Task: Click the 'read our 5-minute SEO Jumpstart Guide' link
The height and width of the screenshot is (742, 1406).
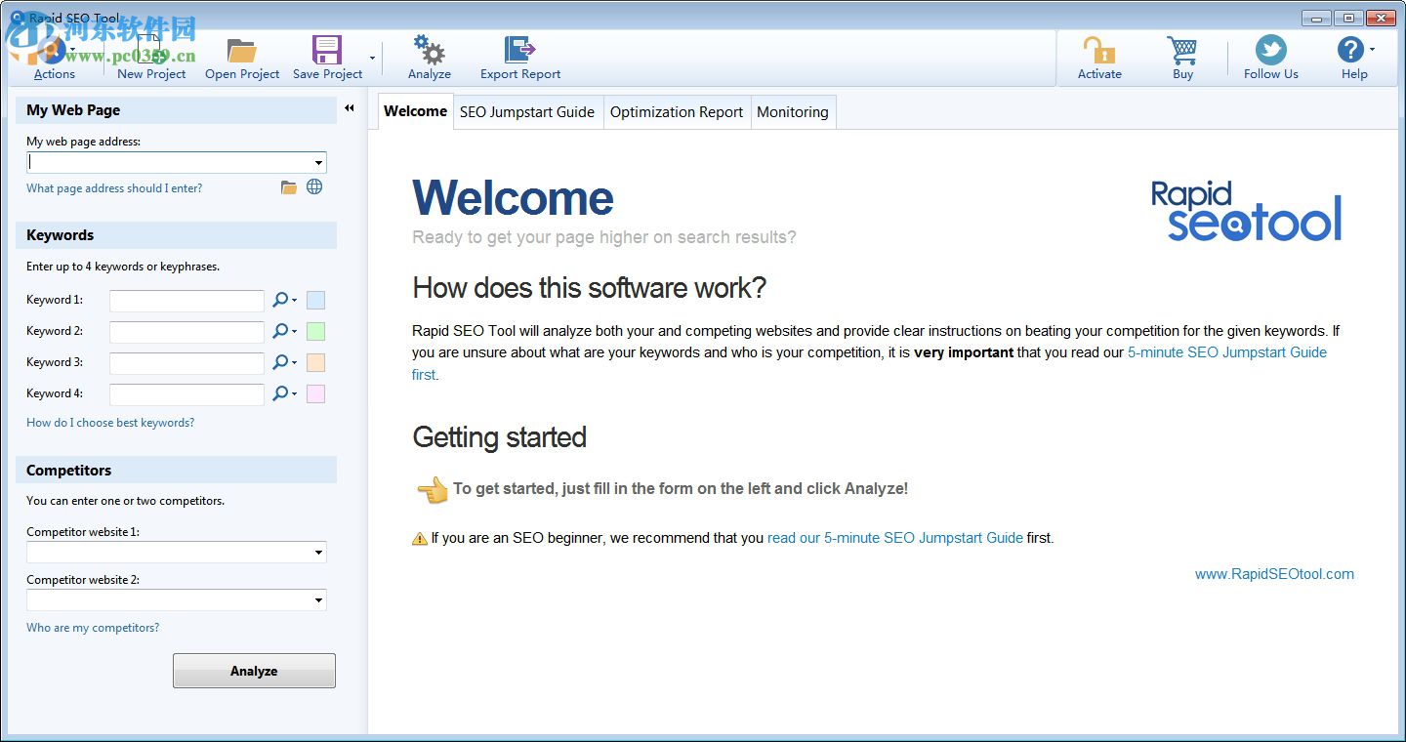Action: tap(895, 538)
